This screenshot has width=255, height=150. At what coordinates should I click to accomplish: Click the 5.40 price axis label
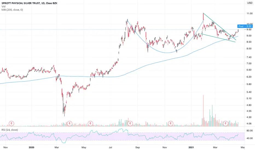pos(250,92)
